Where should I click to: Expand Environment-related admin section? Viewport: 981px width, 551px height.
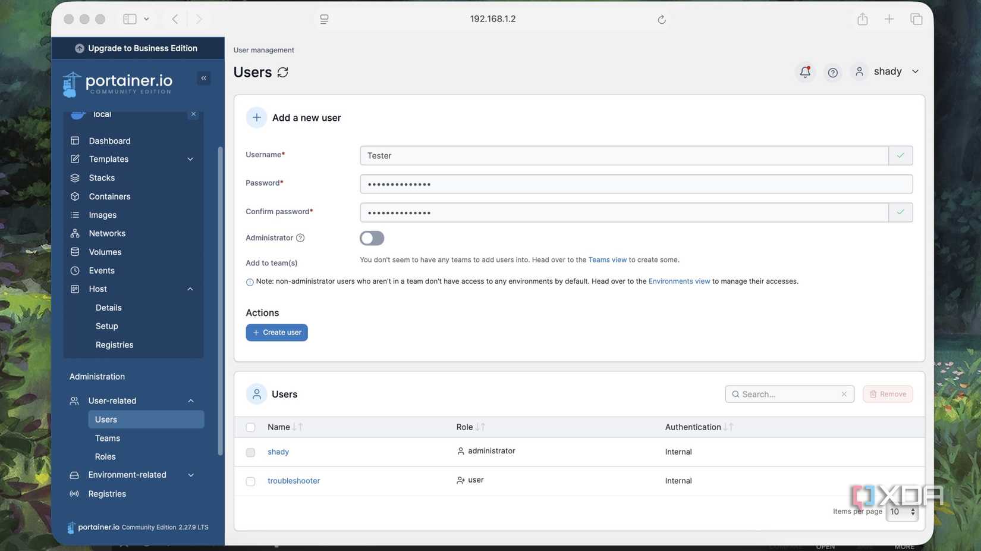point(191,475)
